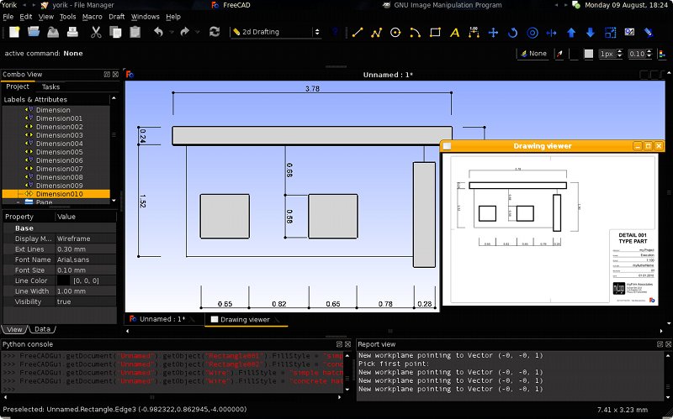Switch to the Tasks tab
Image resolution: width=673 pixels, height=419 pixels.
[50, 86]
